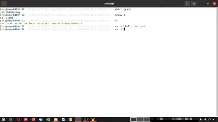Click the terminal's vertical scrollbar
This screenshot has width=218, height=122.
click(x=217, y=62)
